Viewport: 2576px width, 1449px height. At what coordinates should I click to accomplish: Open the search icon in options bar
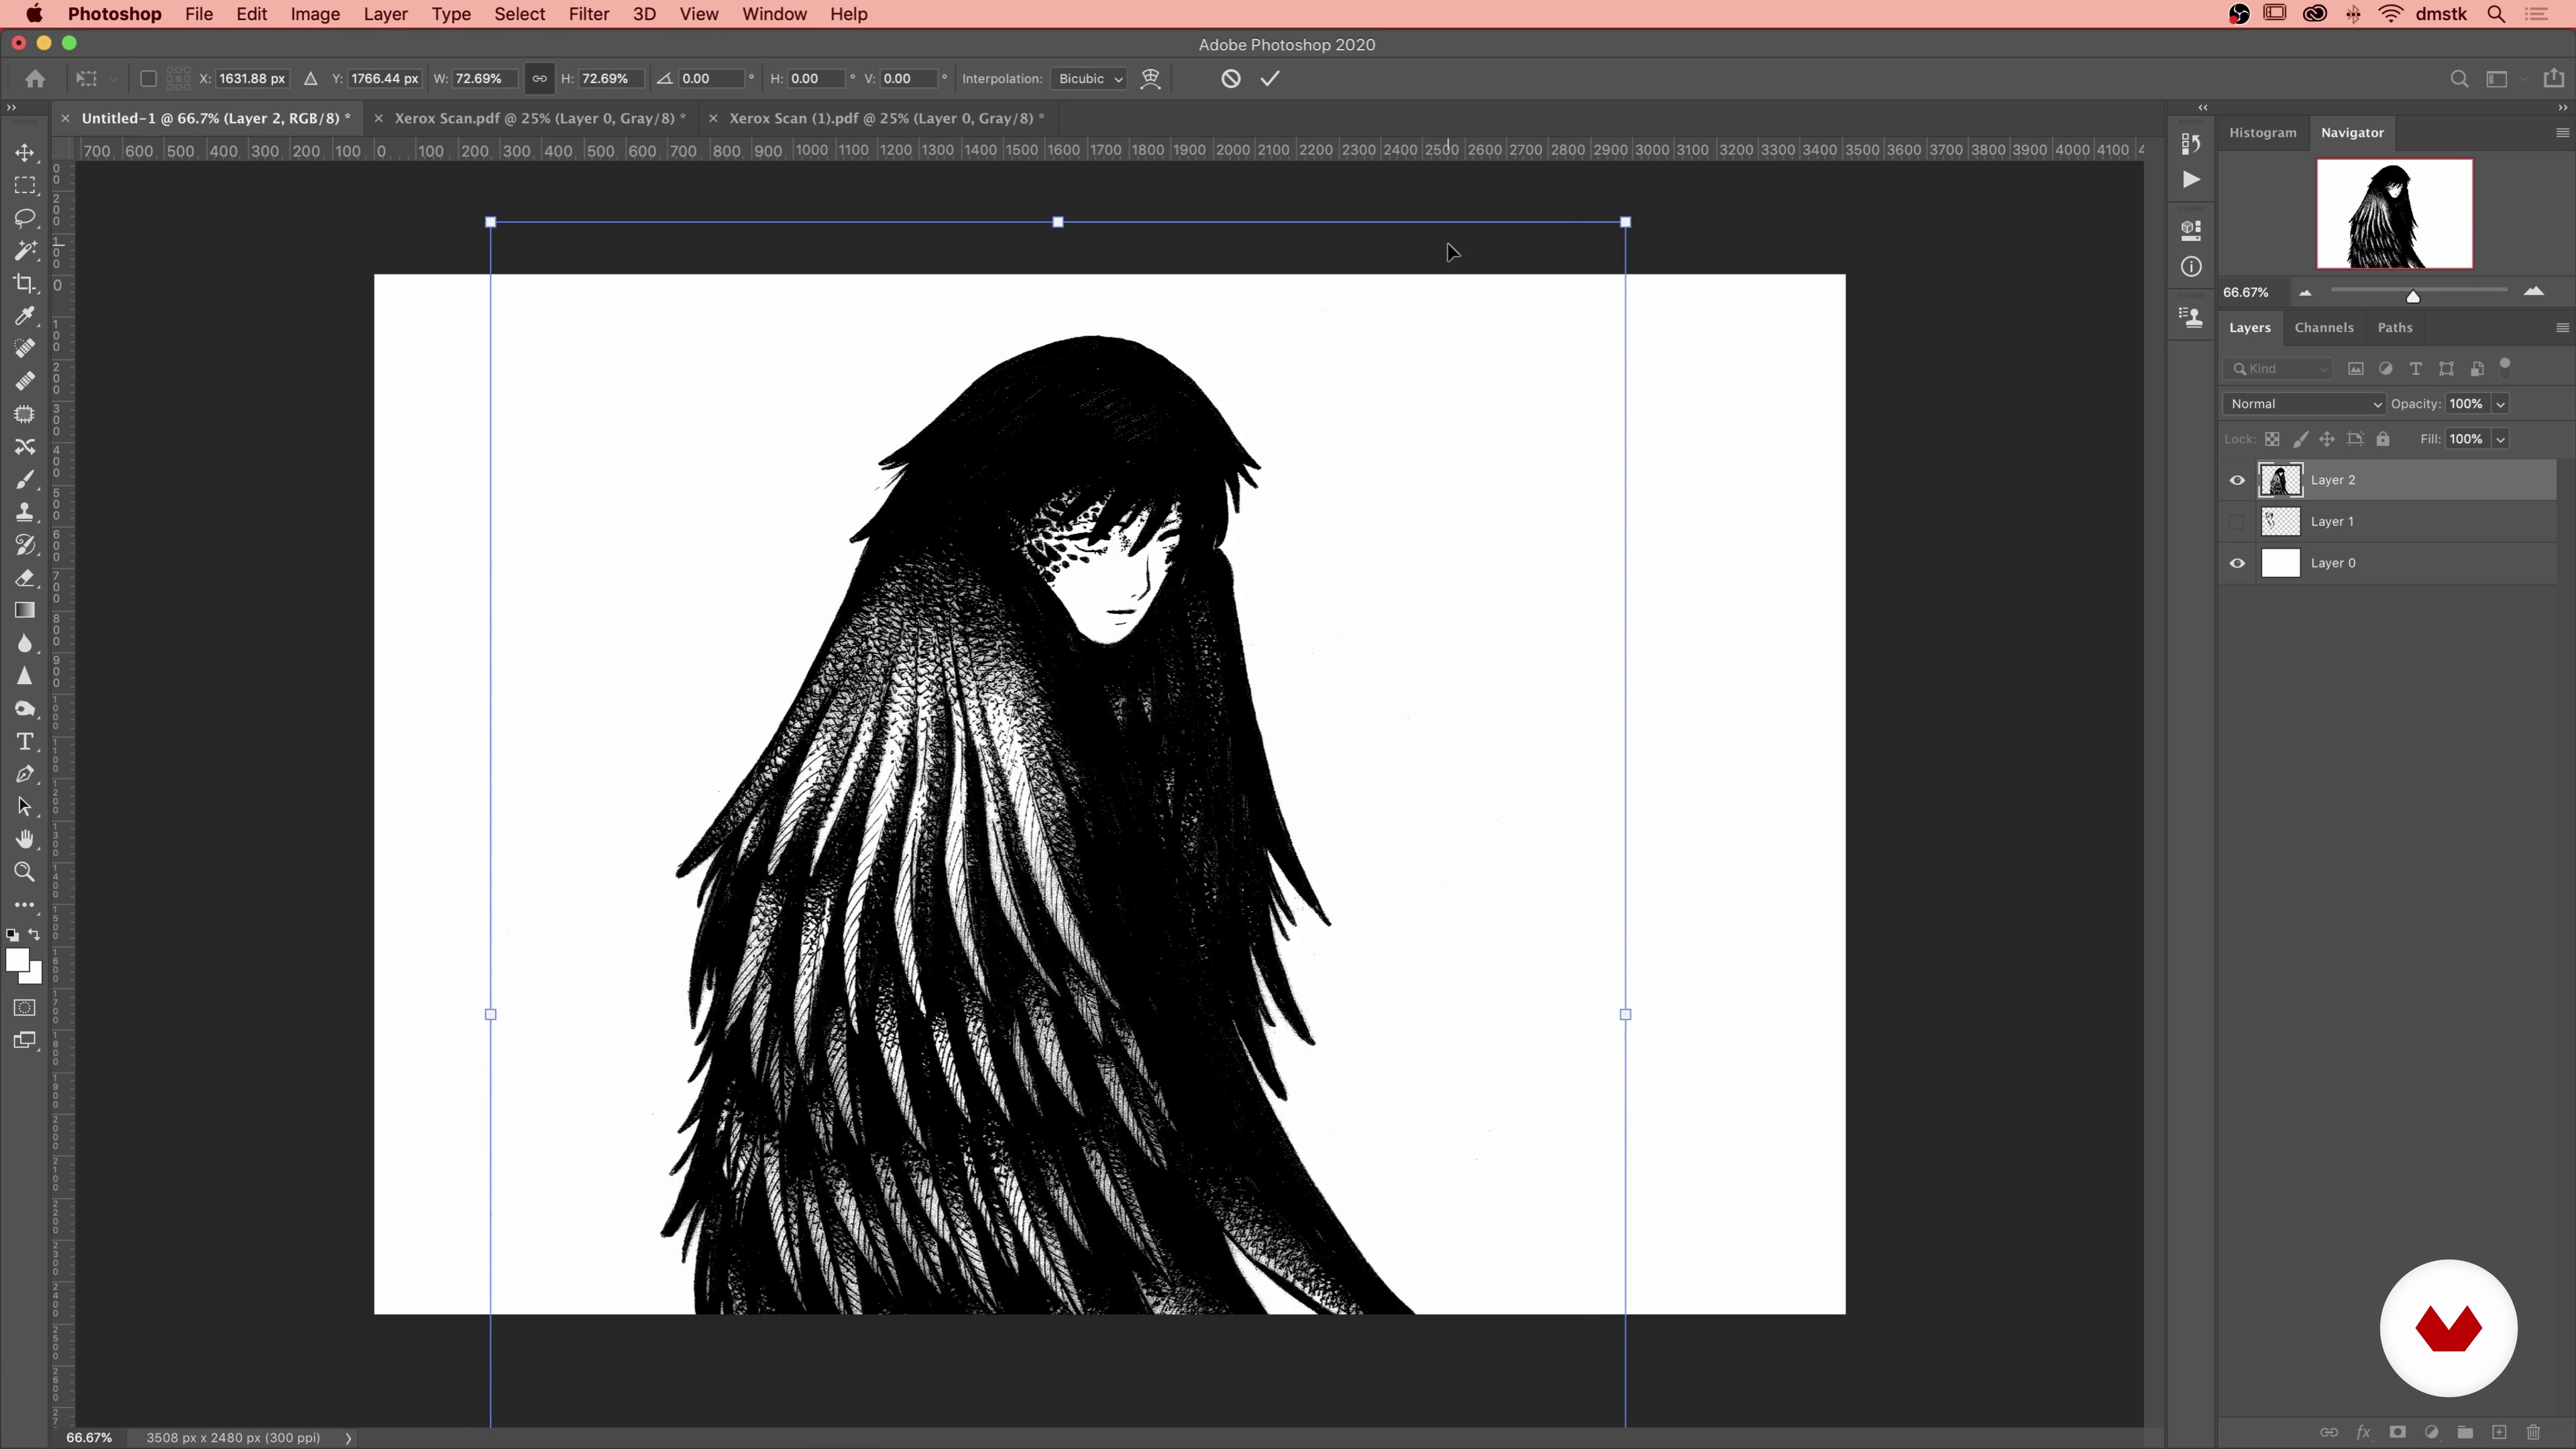(2459, 79)
